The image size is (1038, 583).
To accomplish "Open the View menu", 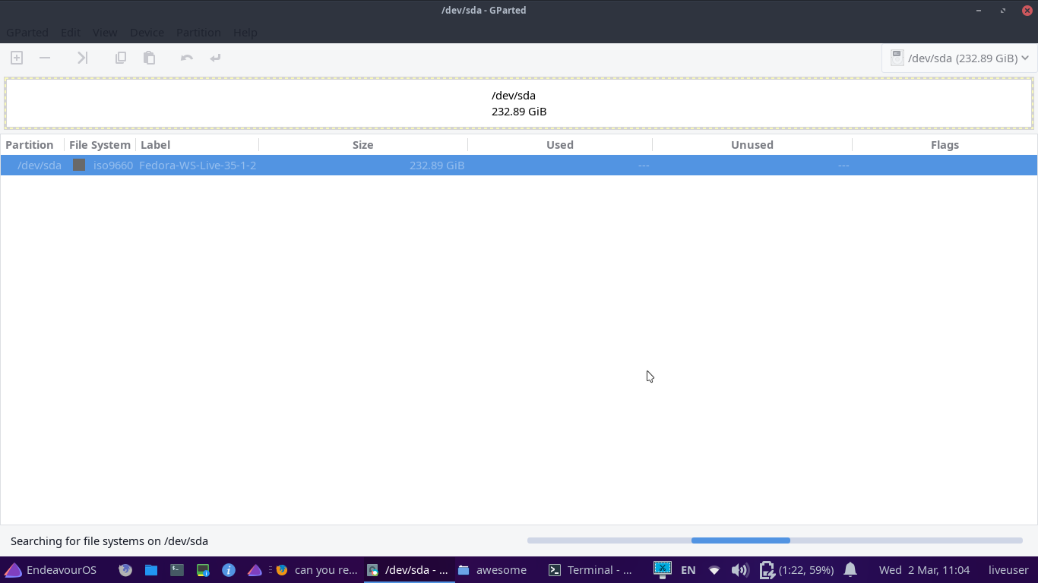I will point(105,33).
